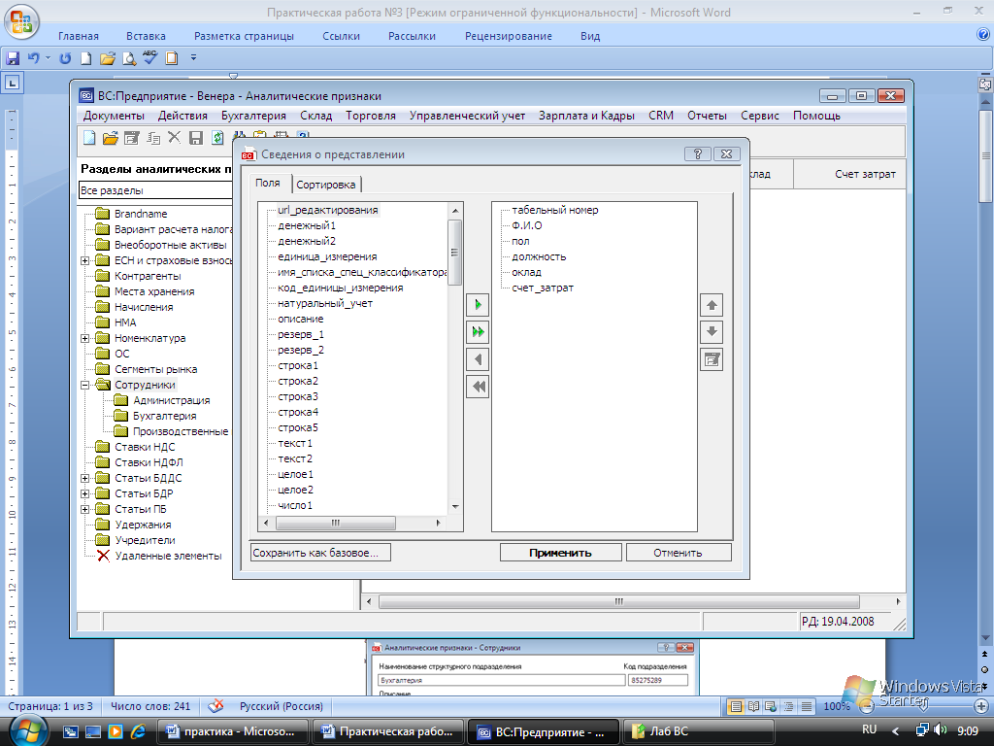This screenshot has width=994, height=746.
Task: Open Word Рецензирование ribbon tab
Action: tap(509, 36)
